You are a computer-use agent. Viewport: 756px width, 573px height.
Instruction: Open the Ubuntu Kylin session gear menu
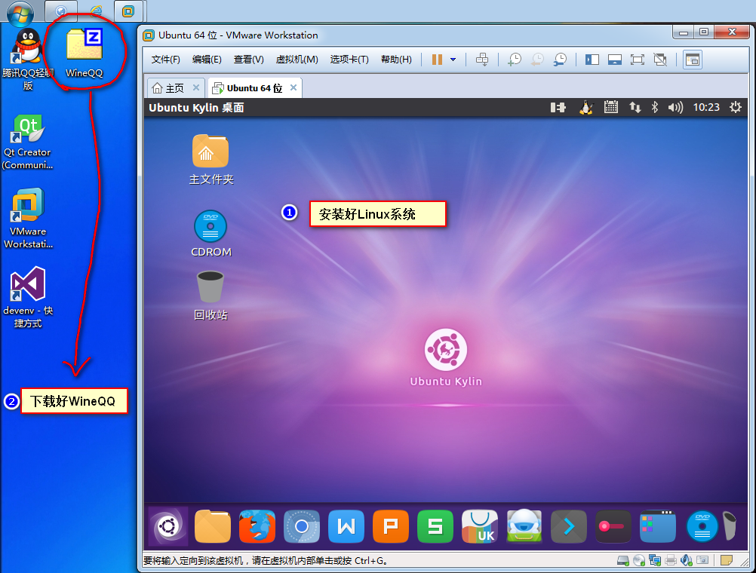pos(735,108)
